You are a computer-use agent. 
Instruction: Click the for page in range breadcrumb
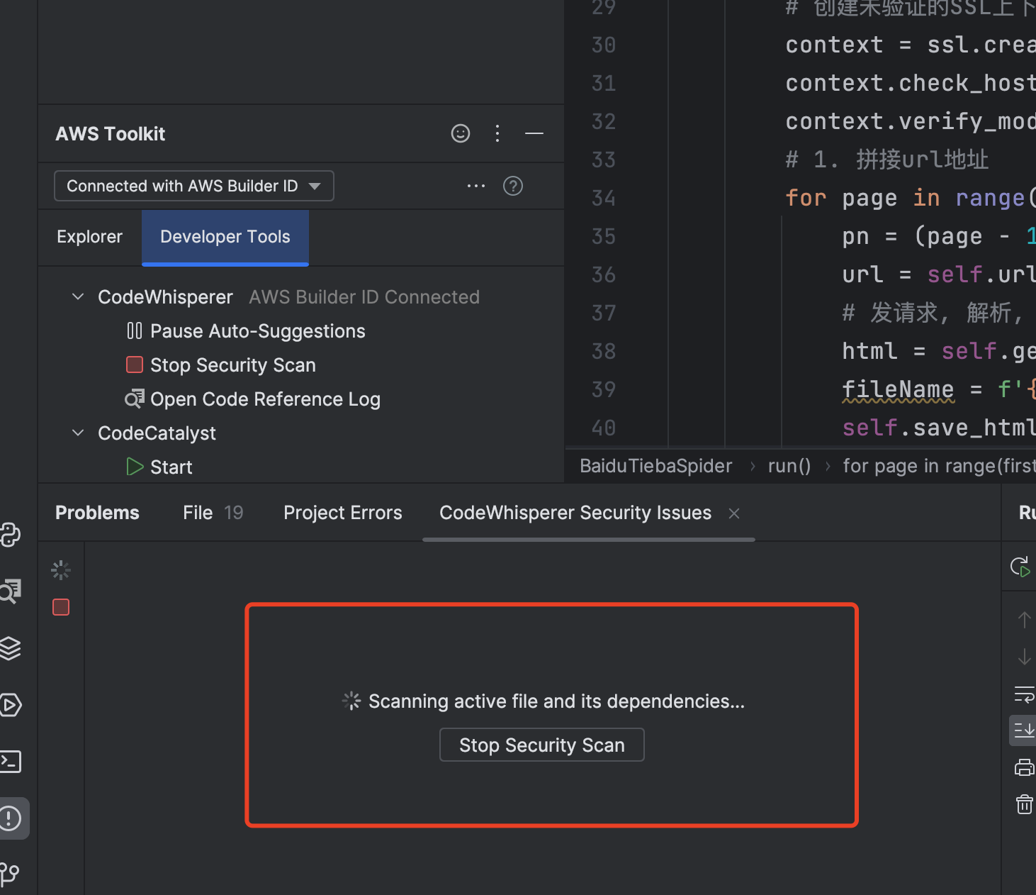click(x=939, y=466)
